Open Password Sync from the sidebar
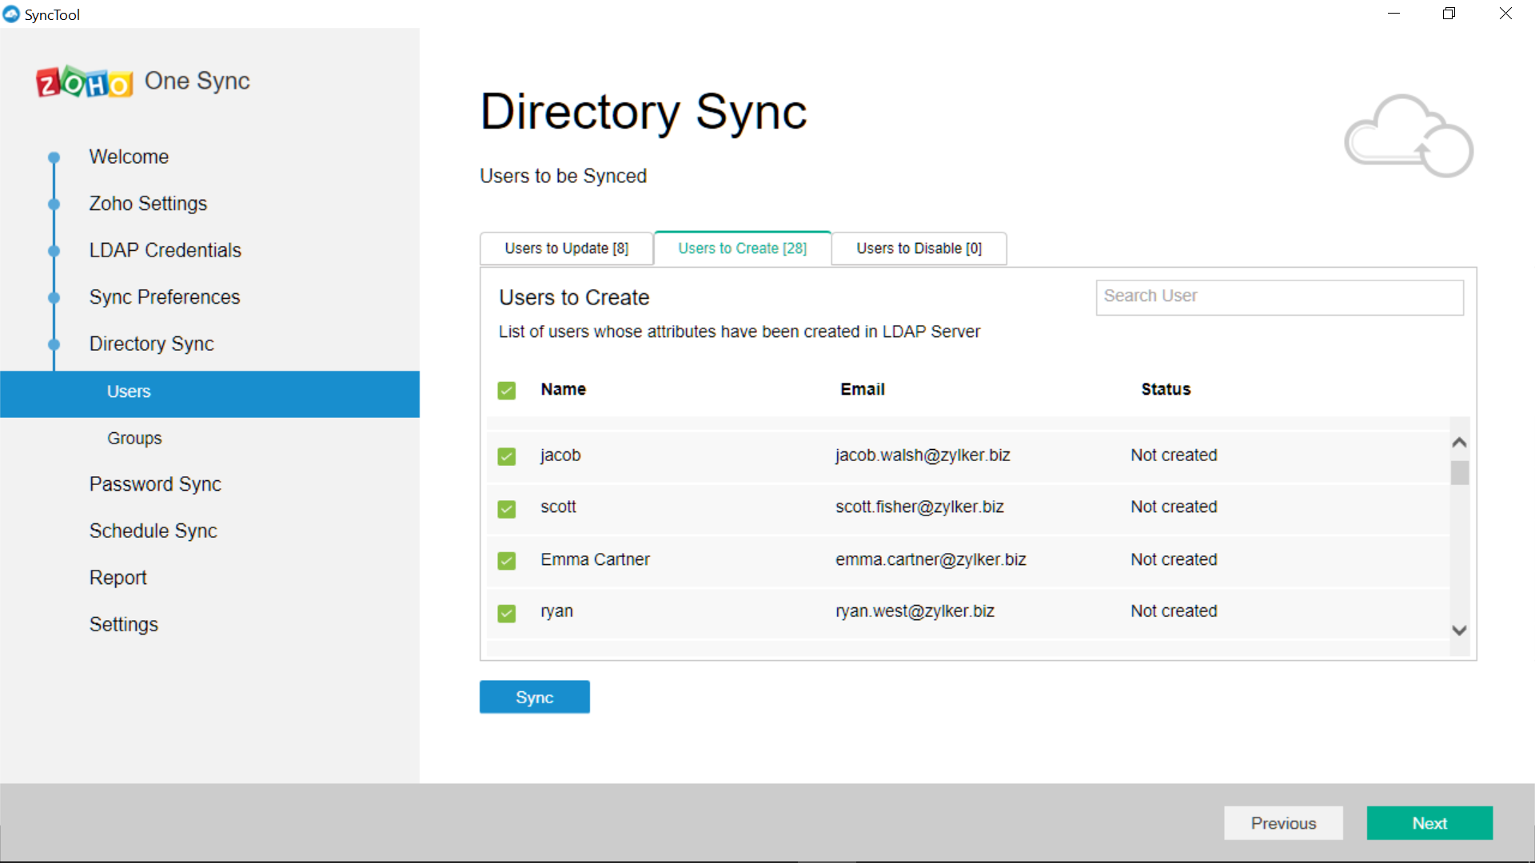The width and height of the screenshot is (1535, 863). pyautogui.click(x=154, y=483)
